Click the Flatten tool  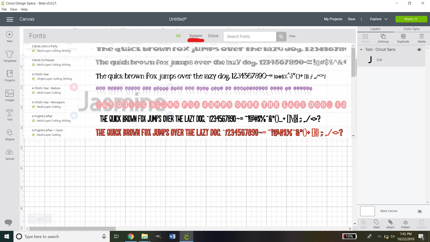[406, 224]
